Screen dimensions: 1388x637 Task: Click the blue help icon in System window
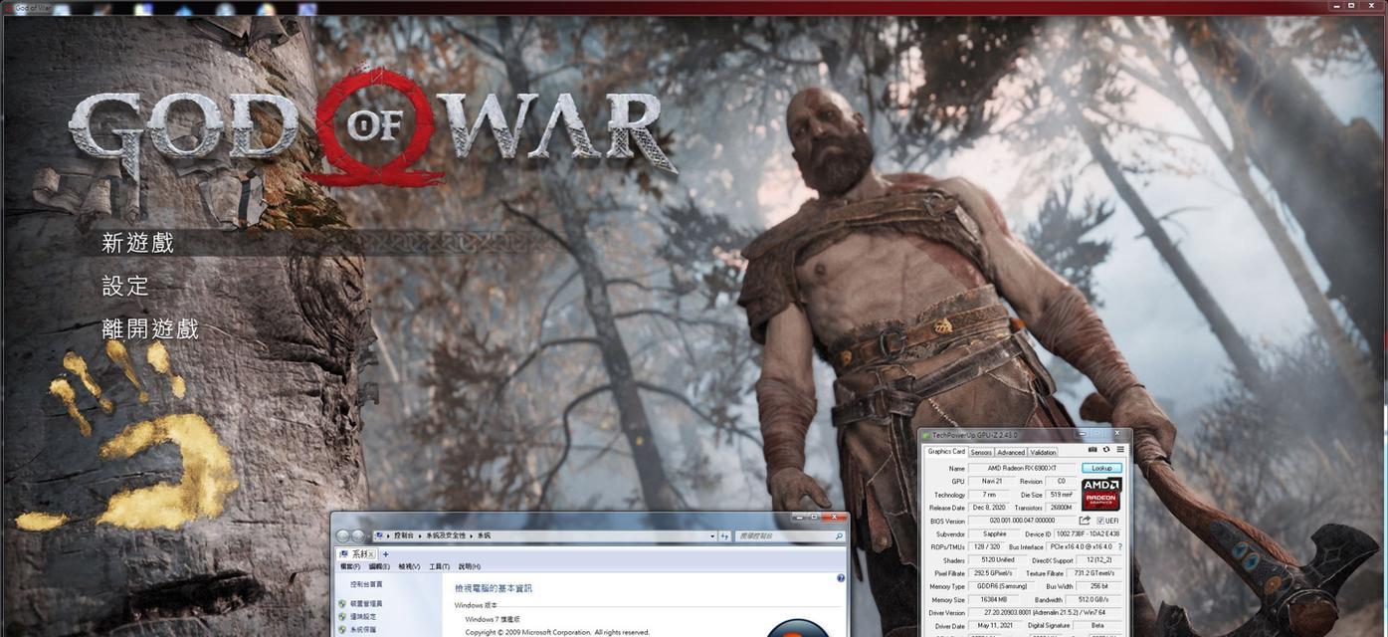coord(841,578)
